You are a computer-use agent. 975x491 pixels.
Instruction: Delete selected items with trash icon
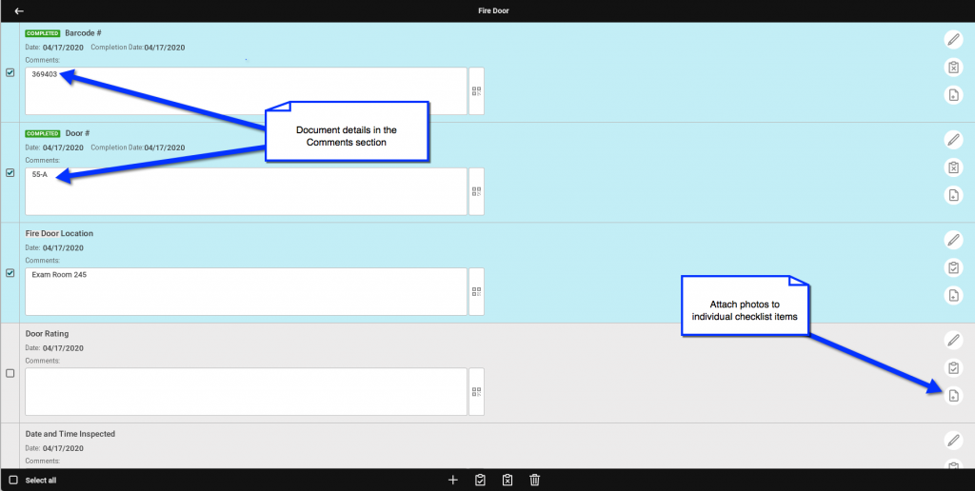coord(535,481)
